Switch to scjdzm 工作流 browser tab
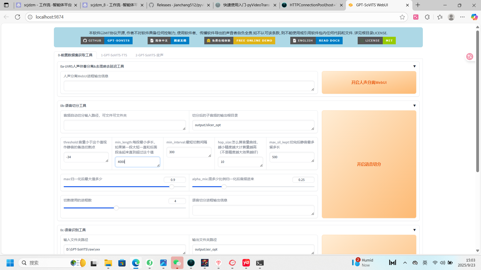Viewport: 481px width, 270px height. pos(47,5)
